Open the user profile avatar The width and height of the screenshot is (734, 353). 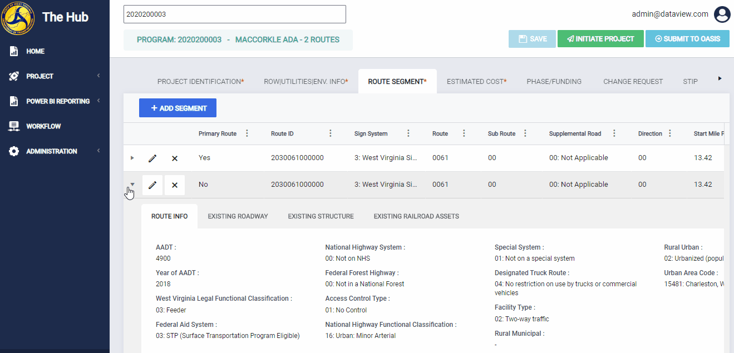tap(722, 14)
